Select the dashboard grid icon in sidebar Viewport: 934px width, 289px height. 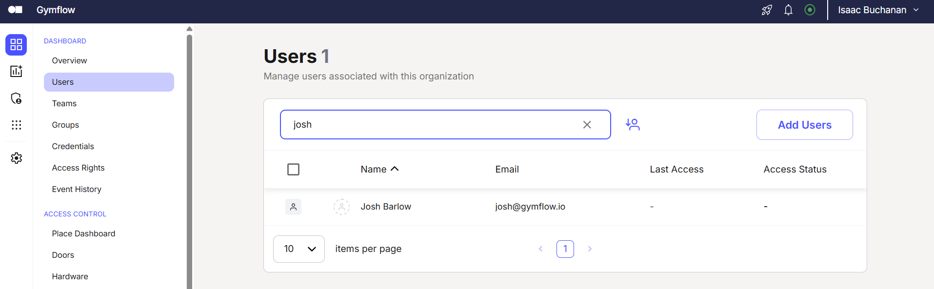[x=16, y=45]
